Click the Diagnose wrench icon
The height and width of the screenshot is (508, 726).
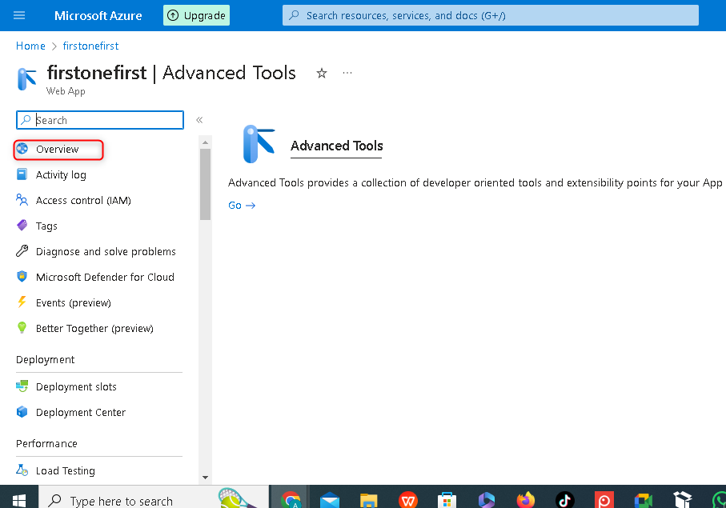(22, 250)
